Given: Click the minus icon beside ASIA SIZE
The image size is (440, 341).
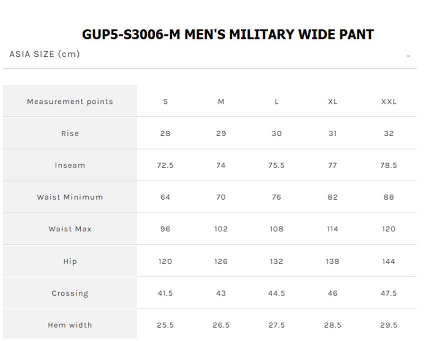Looking at the screenshot, I should tap(408, 56).
